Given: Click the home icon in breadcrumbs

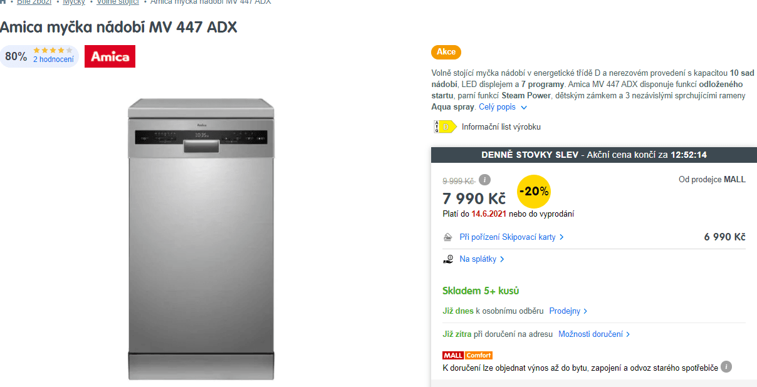Looking at the screenshot, I should (3, 2).
